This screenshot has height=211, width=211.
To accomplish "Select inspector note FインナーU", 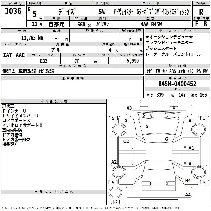I will point(14,111).
